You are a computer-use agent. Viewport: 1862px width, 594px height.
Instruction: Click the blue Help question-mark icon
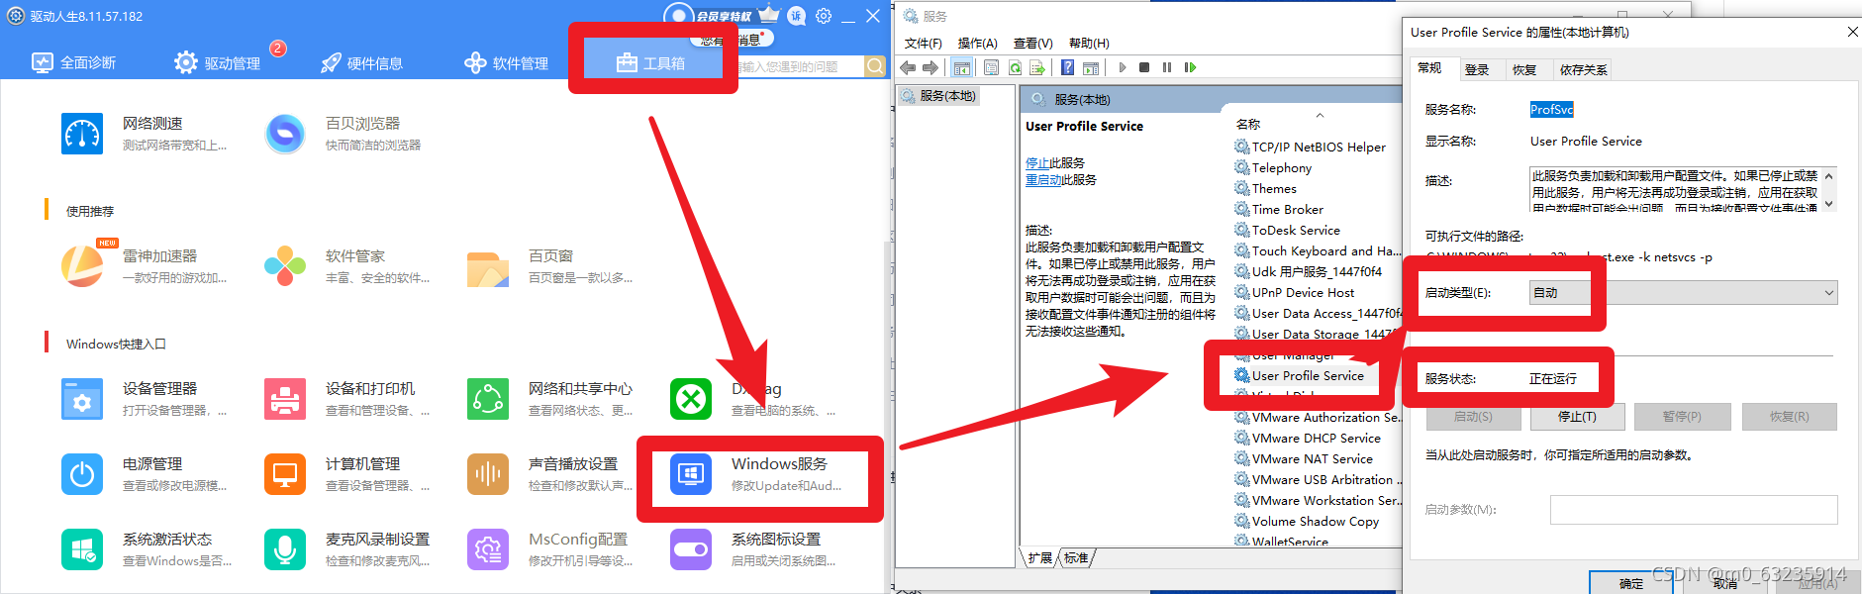point(1067,67)
